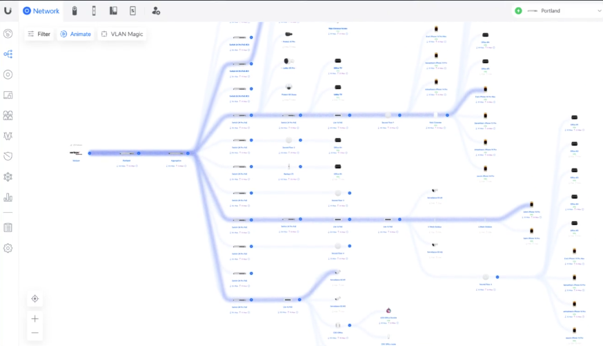
Task: Toggle the Animate option
Action: click(x=75, y=34)
